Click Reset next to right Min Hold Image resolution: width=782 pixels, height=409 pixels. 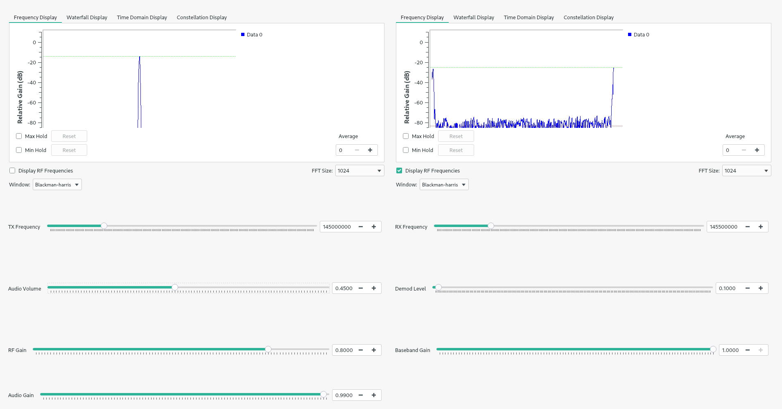tap(456, 150)
